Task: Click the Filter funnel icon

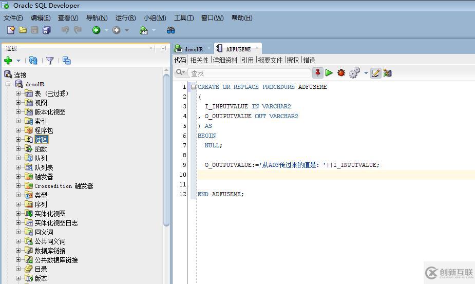Action: 50,61
